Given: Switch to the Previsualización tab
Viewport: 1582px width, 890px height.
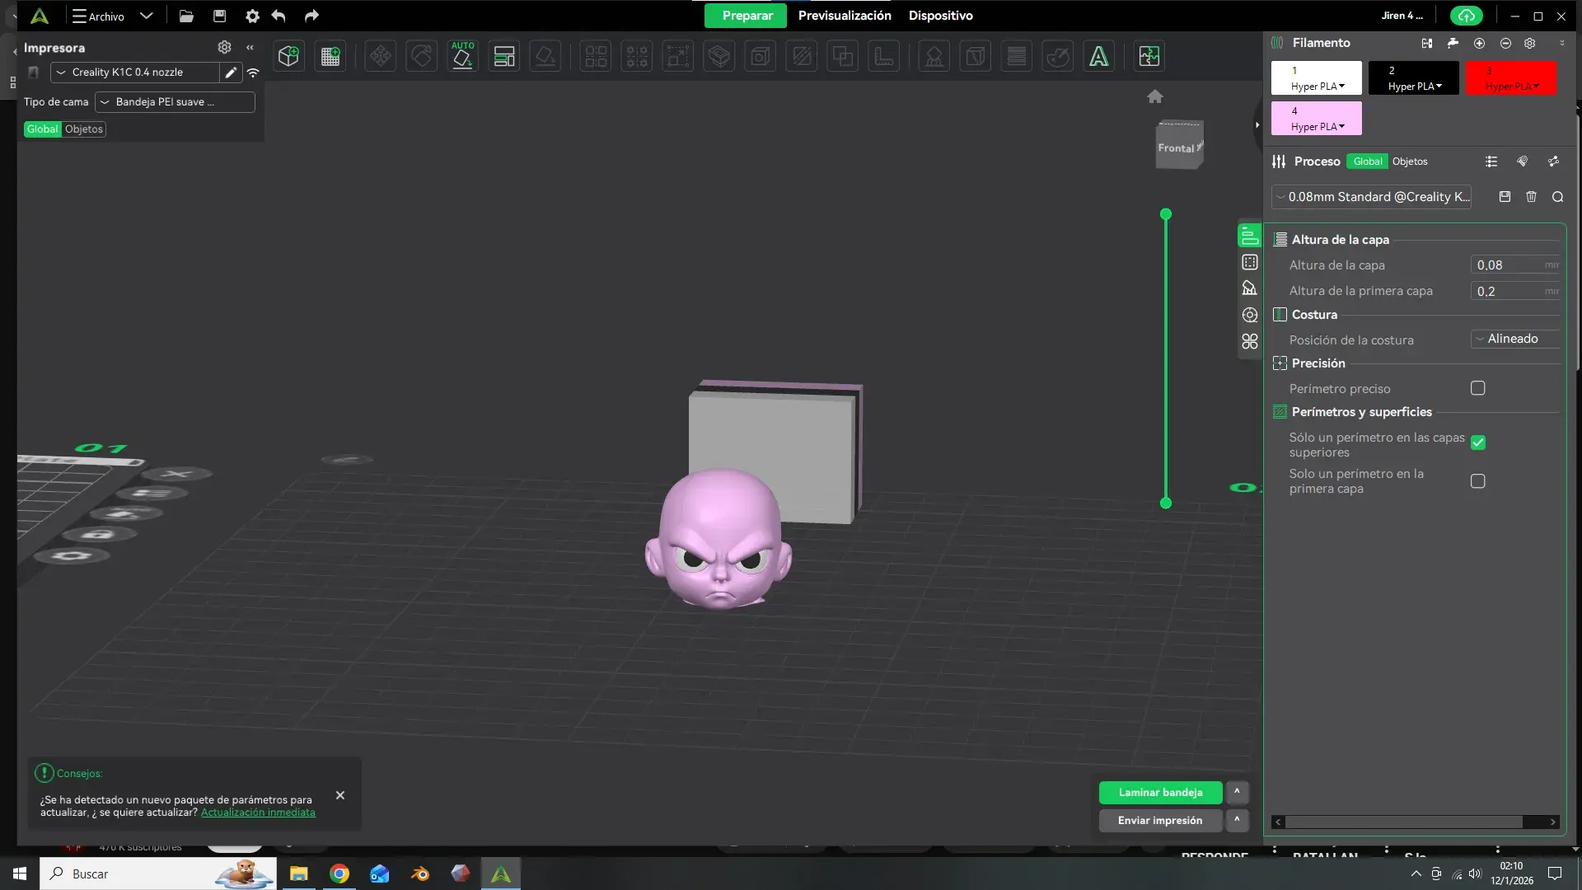Looking at the screenshot, I should coord(845,16).
